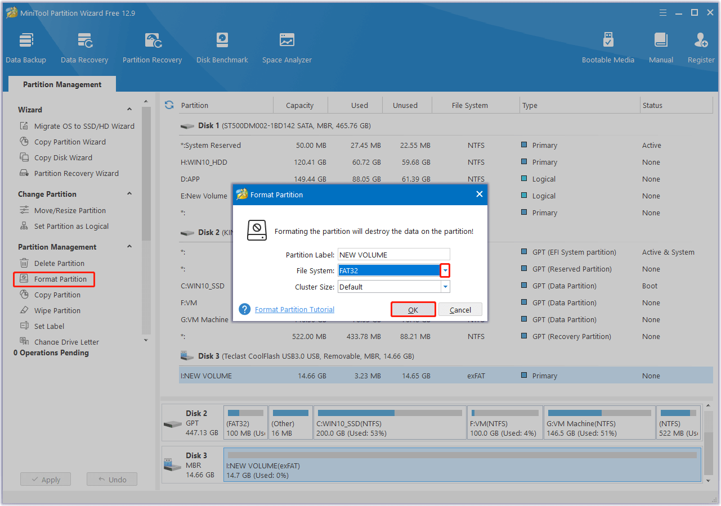Screen dimensions: 721x506
Task: Select the Partition Management tab
Action: click(x=62, y=84)
